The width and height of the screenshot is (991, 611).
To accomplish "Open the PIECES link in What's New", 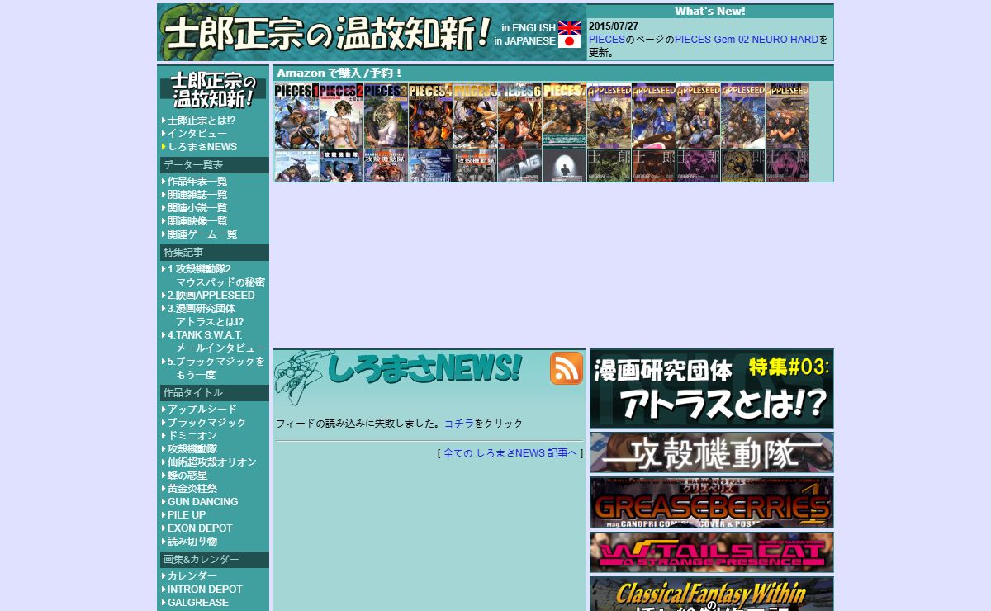I will point(607,40).
